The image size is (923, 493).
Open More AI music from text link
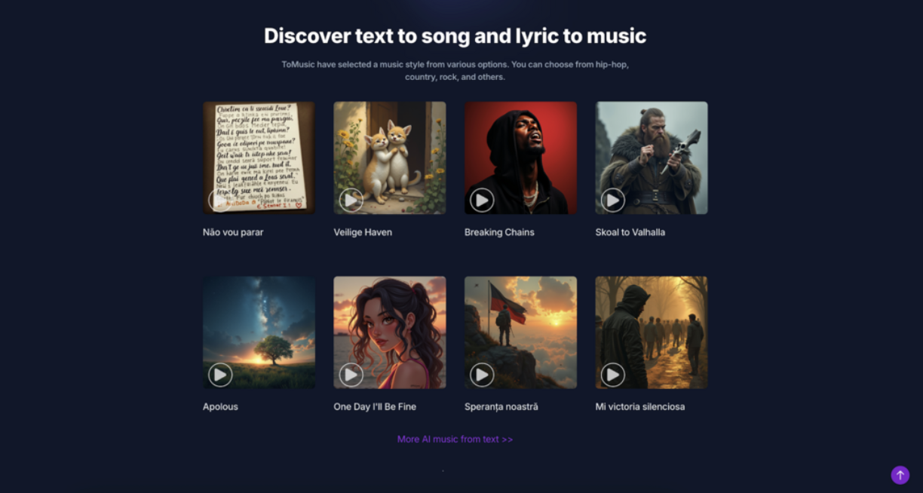455,439
